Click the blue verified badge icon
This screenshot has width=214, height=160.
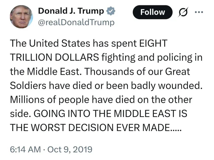[111, 11]
